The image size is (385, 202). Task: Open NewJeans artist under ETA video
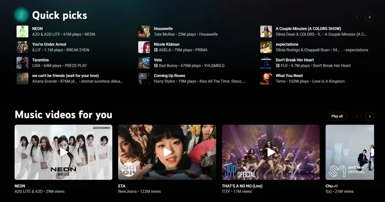click(128, 192)
